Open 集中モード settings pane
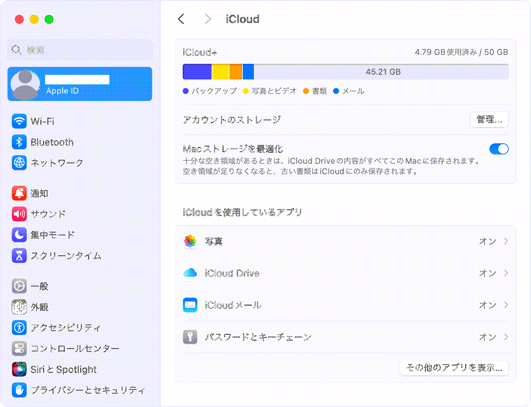Image resolution: width=531 pixels, height=407 pixels. [80, 235]
